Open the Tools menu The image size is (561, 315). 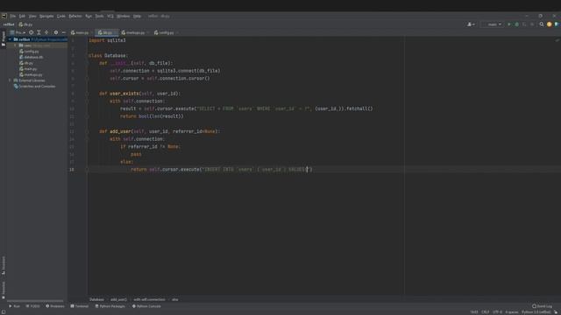click(x=99, y=16)
